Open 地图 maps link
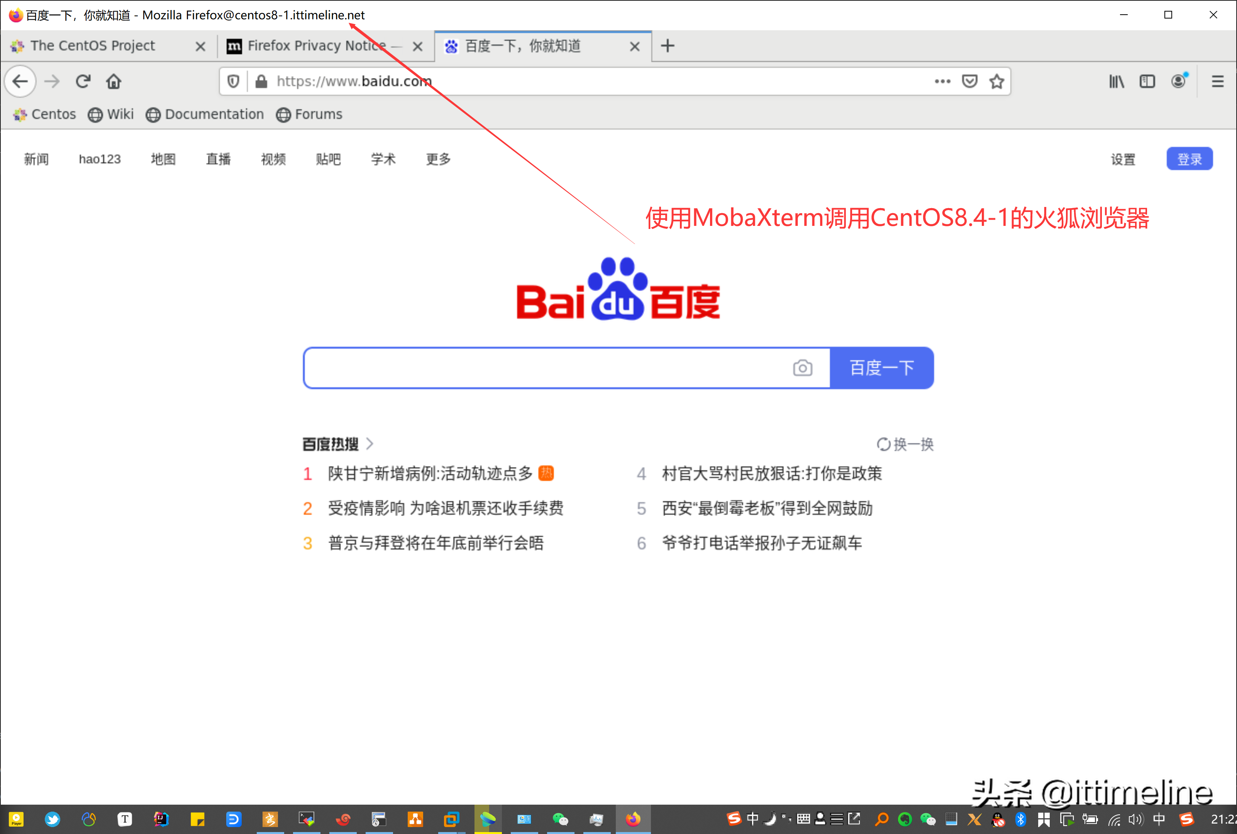Viewport: 1237px width, 834px height. pos(163,159)
